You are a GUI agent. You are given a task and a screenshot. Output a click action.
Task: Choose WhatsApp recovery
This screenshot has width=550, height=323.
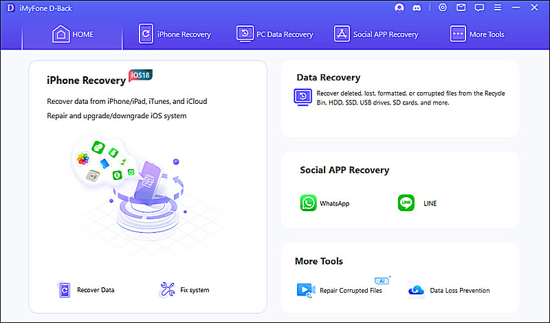pos(324,203)
